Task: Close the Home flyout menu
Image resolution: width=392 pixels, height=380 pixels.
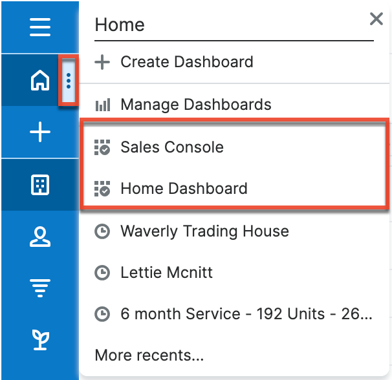Action: coord(376,19)
